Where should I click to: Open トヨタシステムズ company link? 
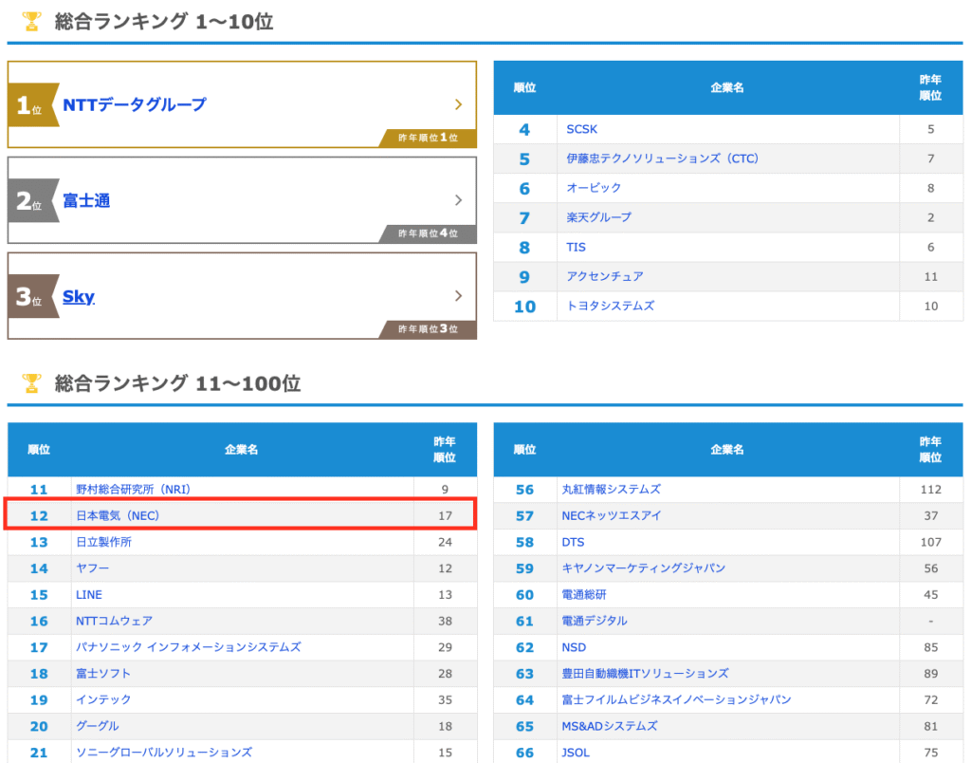click(x=610, y=307)
